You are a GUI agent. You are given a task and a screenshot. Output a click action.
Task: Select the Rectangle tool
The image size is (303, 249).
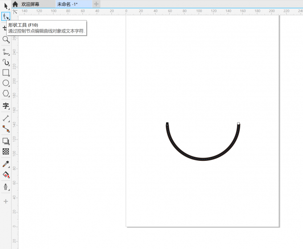click(x=6, y=73)
